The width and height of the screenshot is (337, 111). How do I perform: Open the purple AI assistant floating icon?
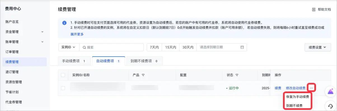click(x=330, y=92)
